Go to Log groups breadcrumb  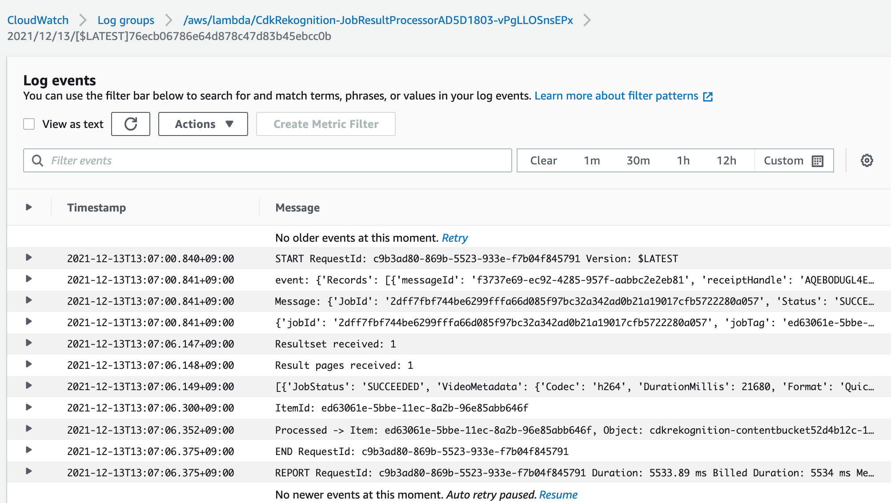[126, 20]
